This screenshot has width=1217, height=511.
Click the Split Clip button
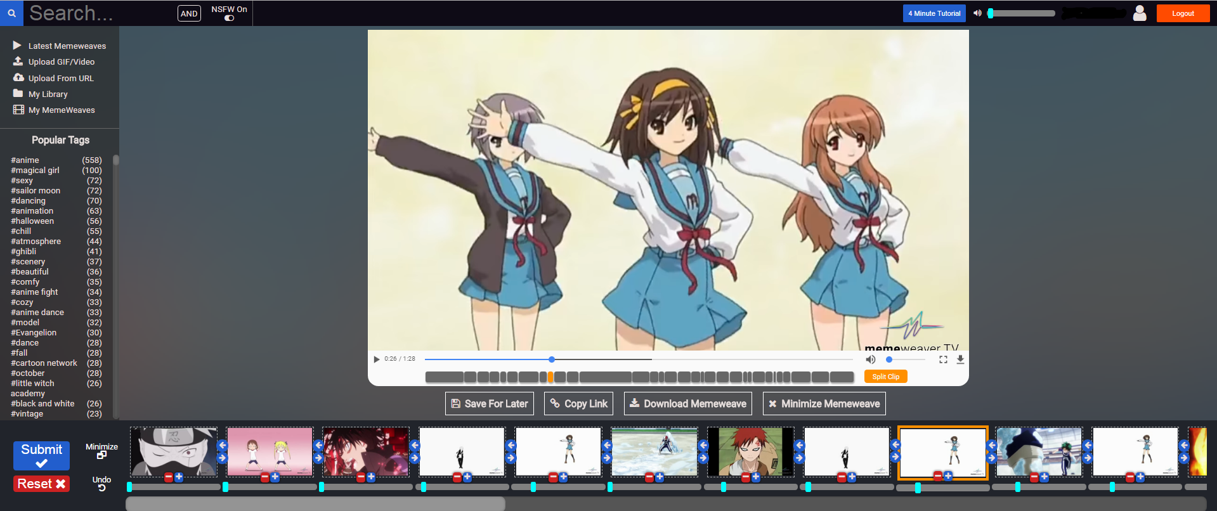[886, 377]
